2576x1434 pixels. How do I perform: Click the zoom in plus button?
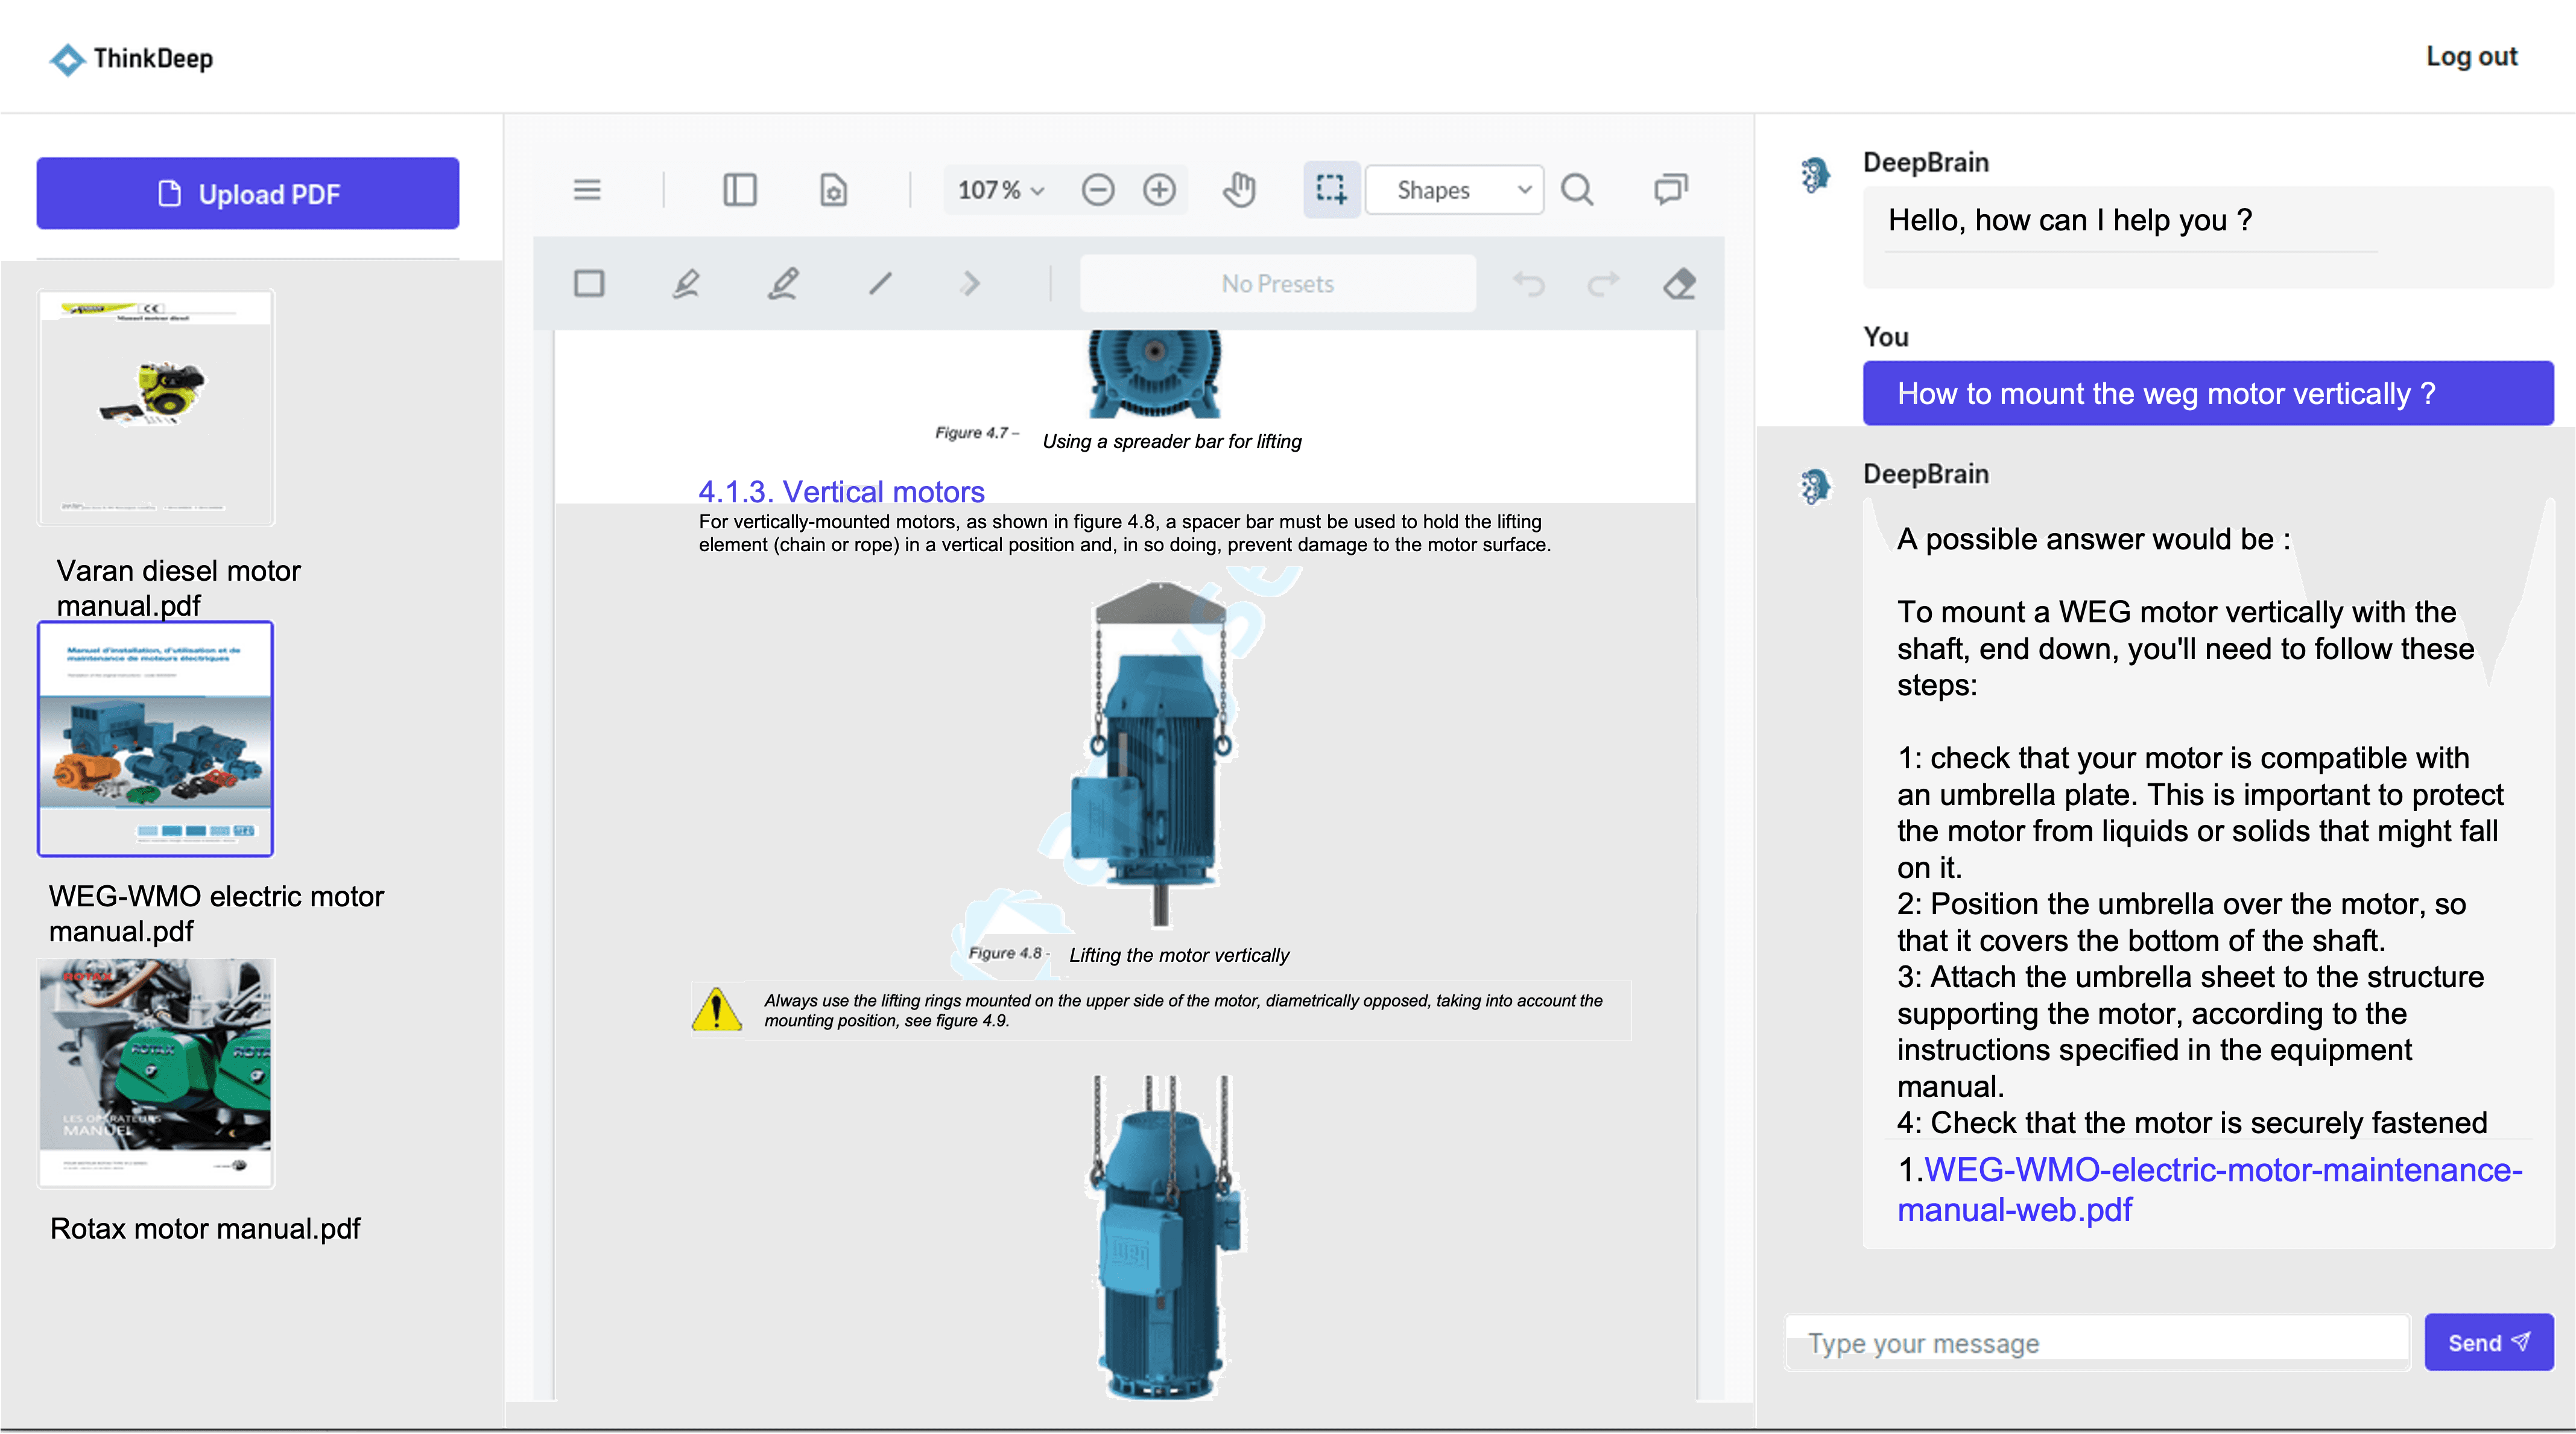(x=1159, y=189)
